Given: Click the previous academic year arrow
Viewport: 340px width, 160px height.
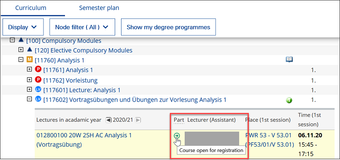Looking at the screenshot, I should 108,120.
